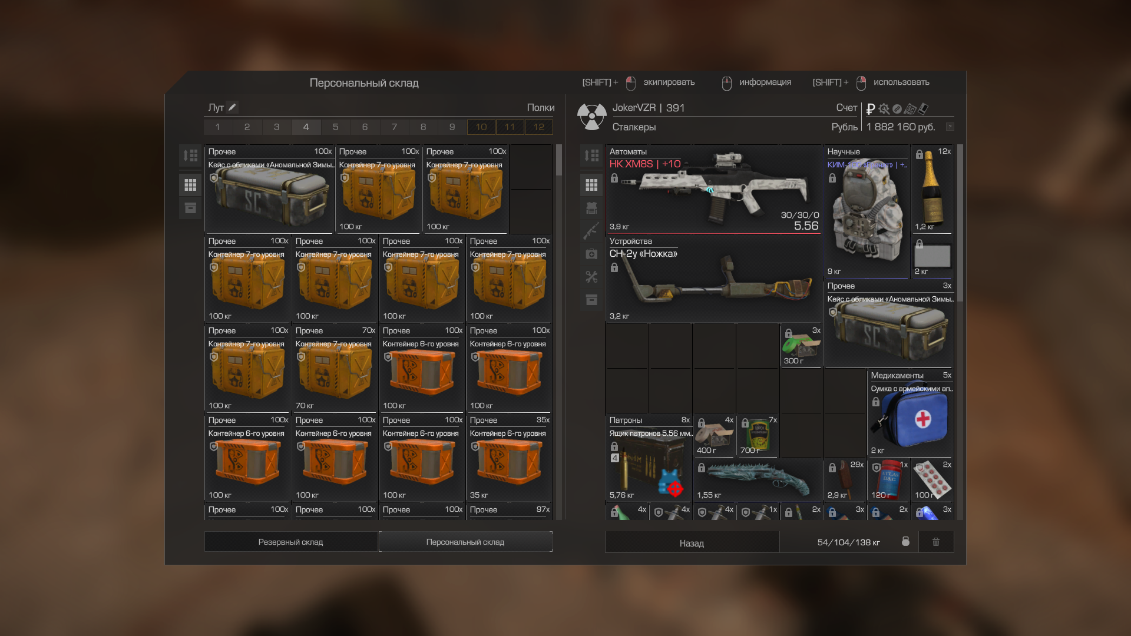Click the 1 882 160 руб. balance
1131x636 pixels.
pyautogui.click(x=901, y=127)
